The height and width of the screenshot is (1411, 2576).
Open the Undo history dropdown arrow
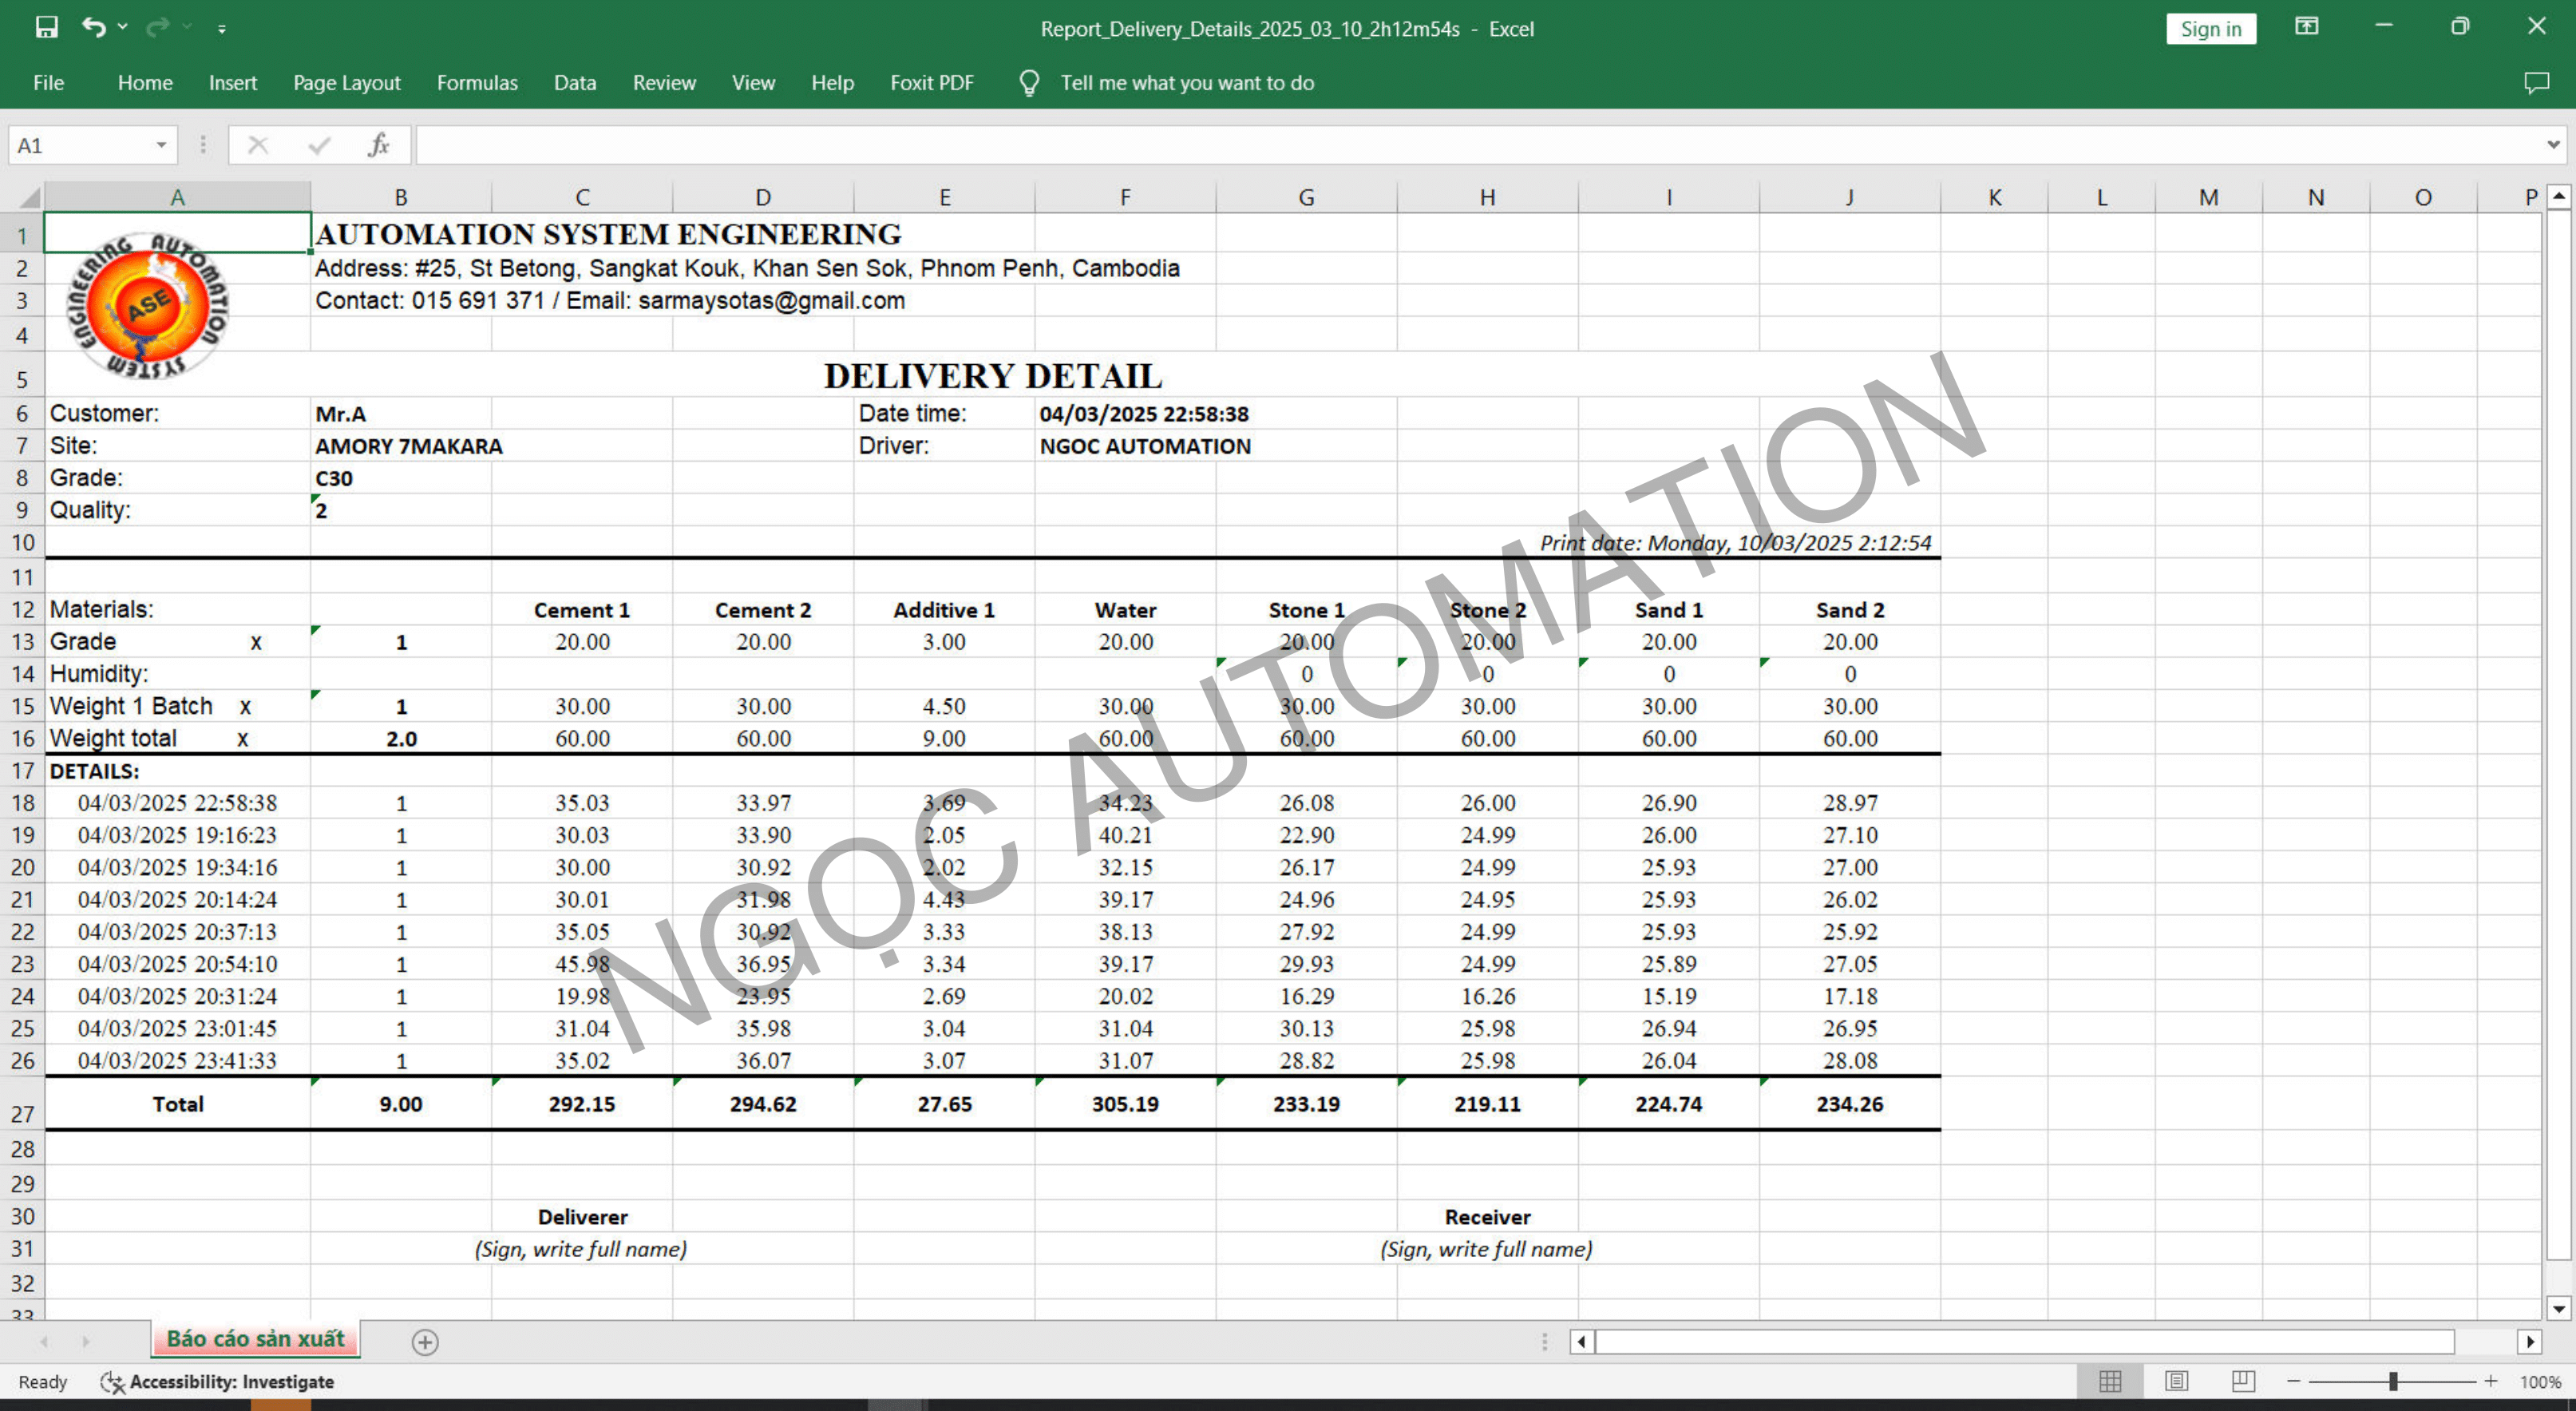(123, 27)
